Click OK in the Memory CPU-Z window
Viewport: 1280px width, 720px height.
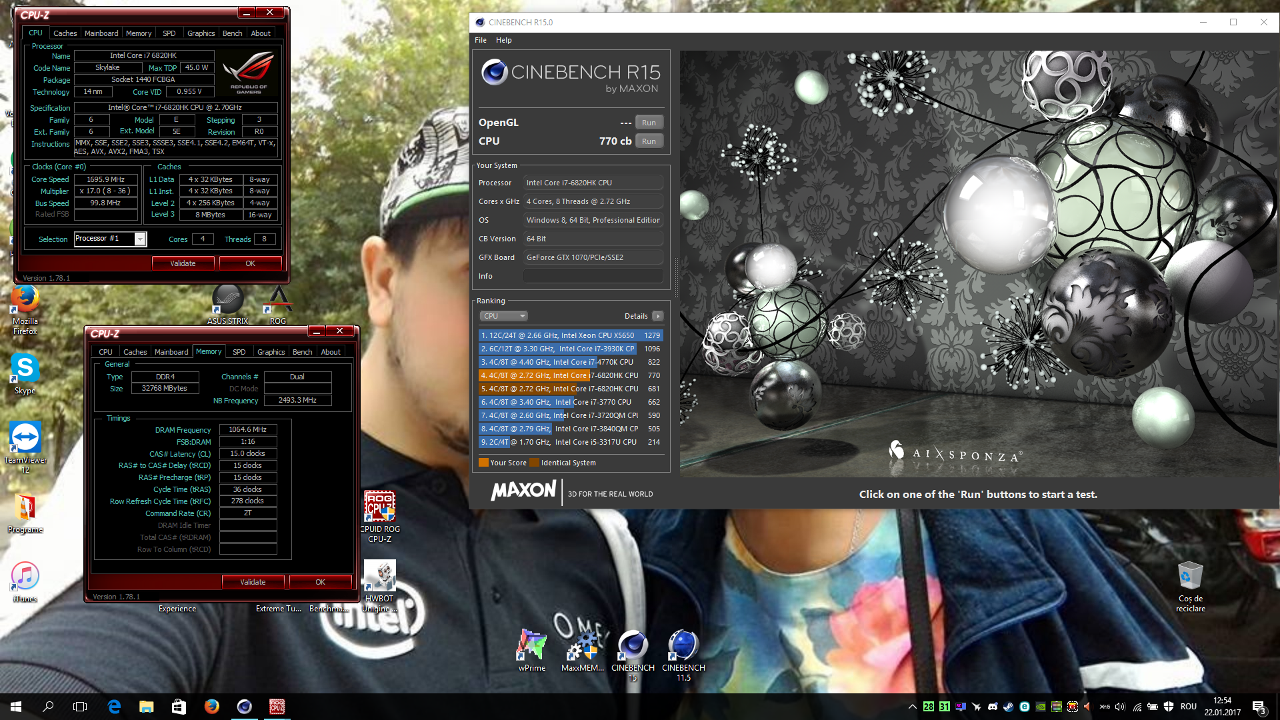tap(321, 582)
